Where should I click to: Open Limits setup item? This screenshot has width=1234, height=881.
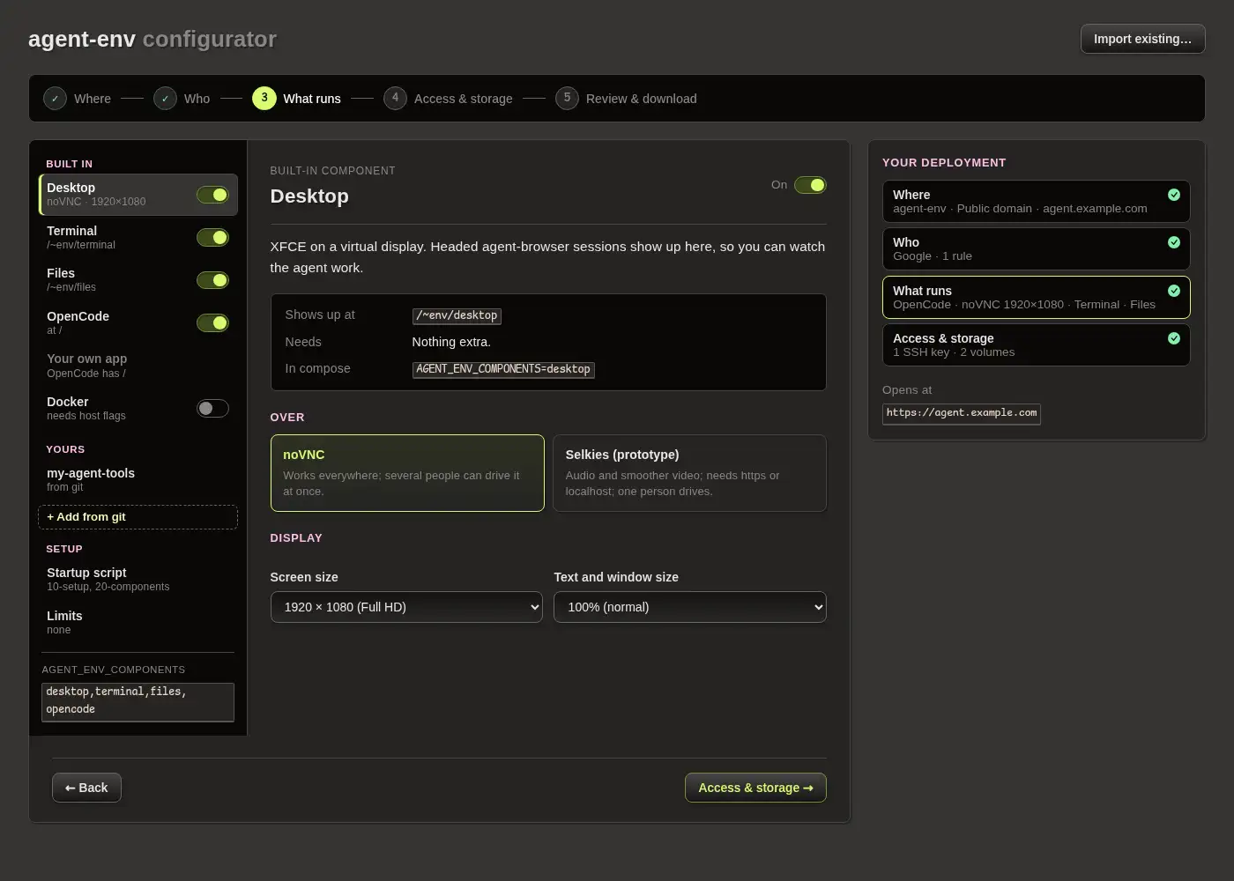coord(138,622)
